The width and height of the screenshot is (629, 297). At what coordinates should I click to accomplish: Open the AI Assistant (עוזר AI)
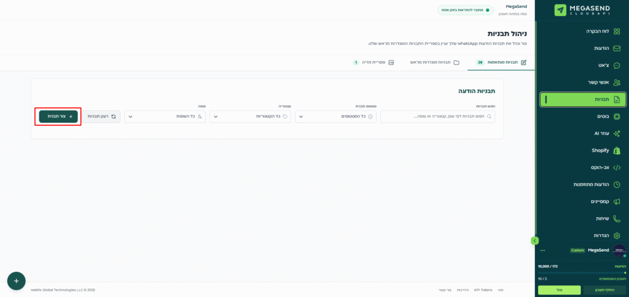pos(617,133)
